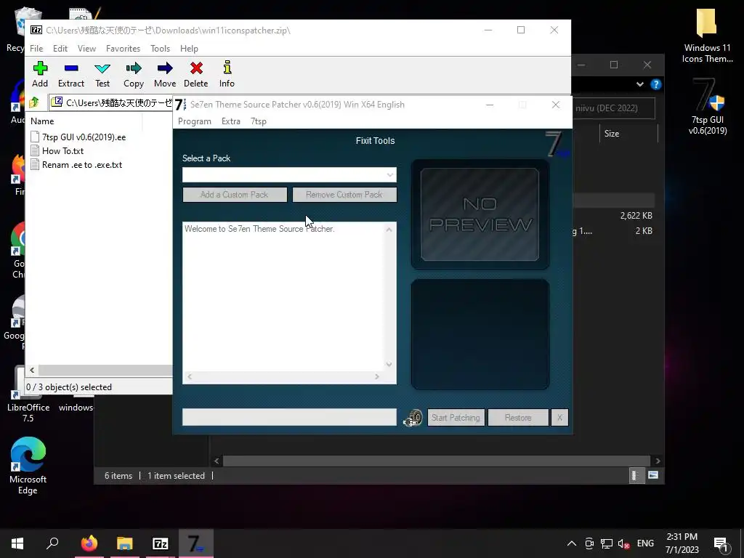
Task: Click the Extract icon in 7-Zip toolbar
Action: coord(71,68)
